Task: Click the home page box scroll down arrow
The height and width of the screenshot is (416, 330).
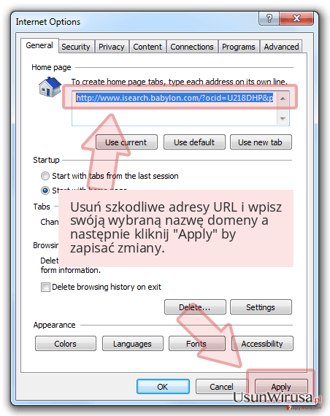Action: click(283, 118)
